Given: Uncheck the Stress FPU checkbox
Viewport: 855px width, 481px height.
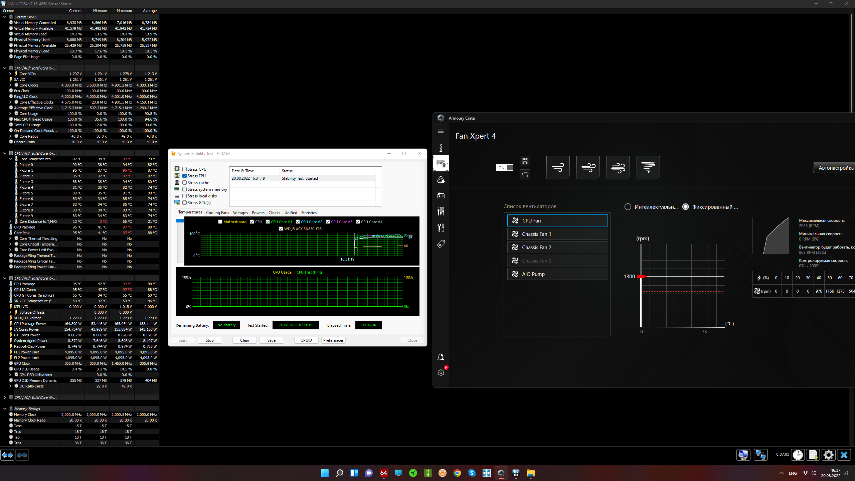Looking at the screenshot, I should coord(184,176).
